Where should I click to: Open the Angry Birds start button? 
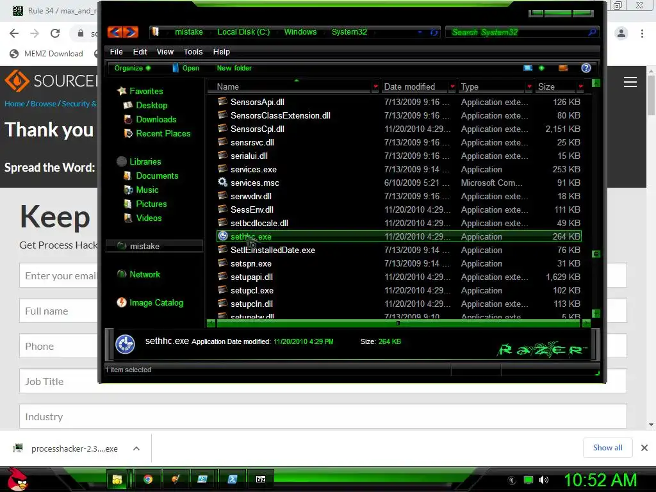click(x=17, y=479)
